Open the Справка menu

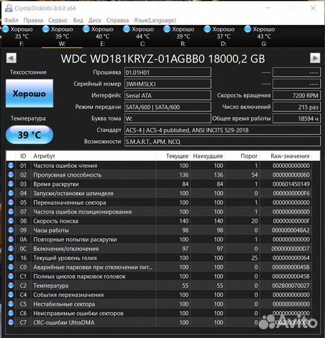point(118,21)
